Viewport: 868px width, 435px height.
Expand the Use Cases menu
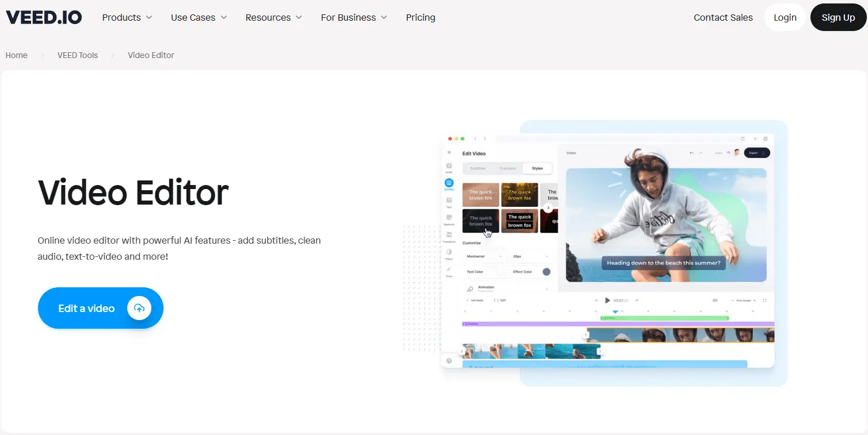point(199,17)
